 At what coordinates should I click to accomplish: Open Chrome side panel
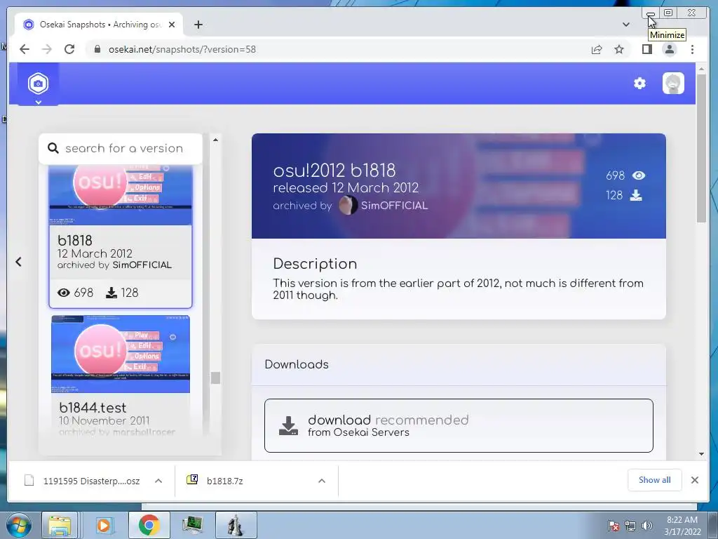pyautogui.click(x=647, y=49)
